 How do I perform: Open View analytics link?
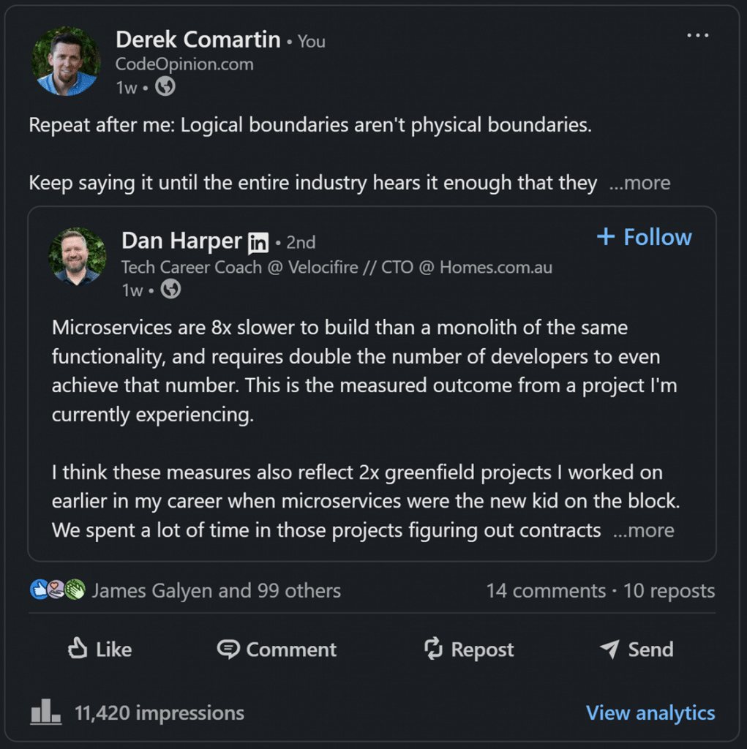[650, 712]
